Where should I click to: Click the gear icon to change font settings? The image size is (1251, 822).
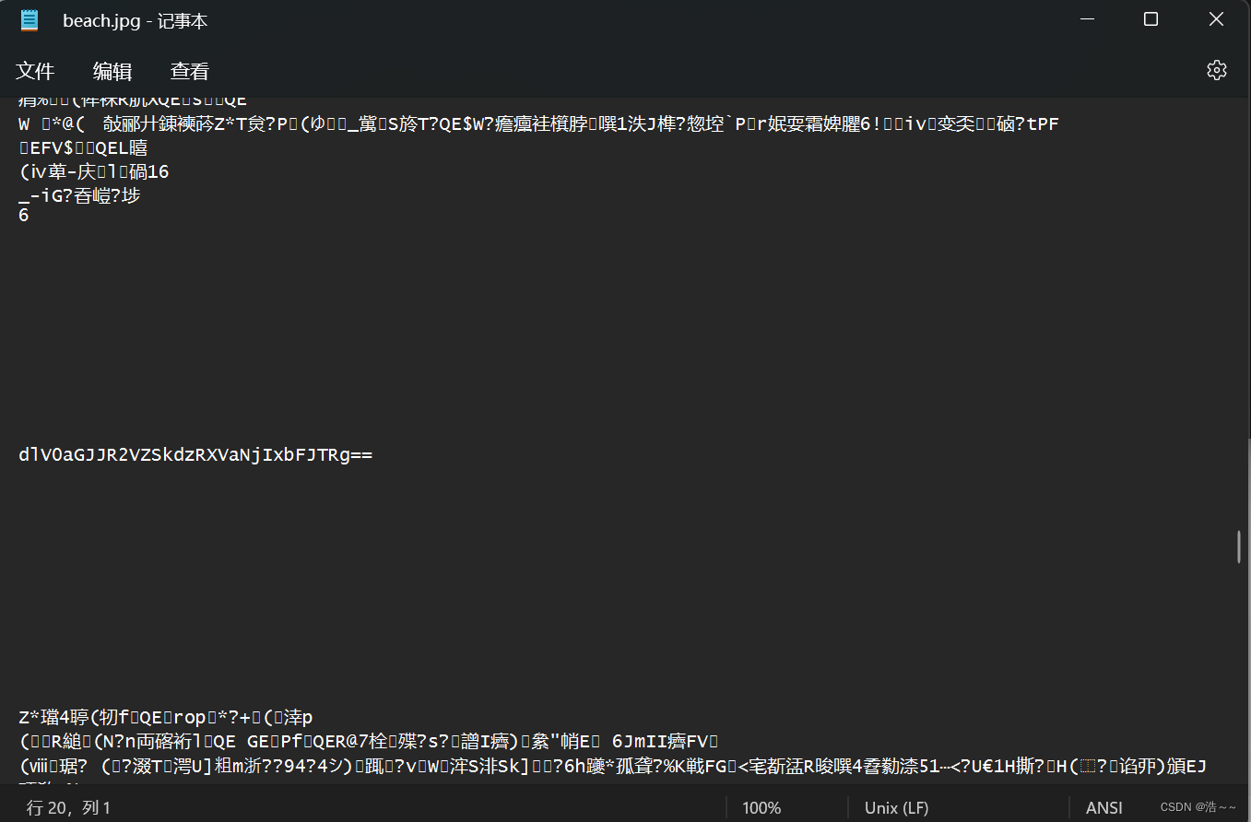click(1217, 69)
